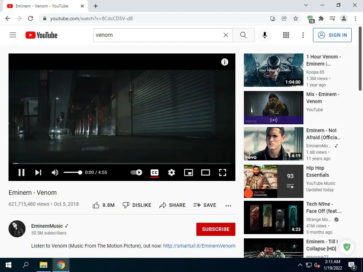
Task: Open EminemMusic channel name link
Action: [x=47, y=226]
